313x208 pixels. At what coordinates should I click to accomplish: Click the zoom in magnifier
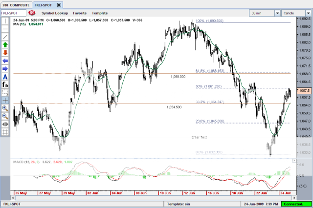(x=5, y=108)
